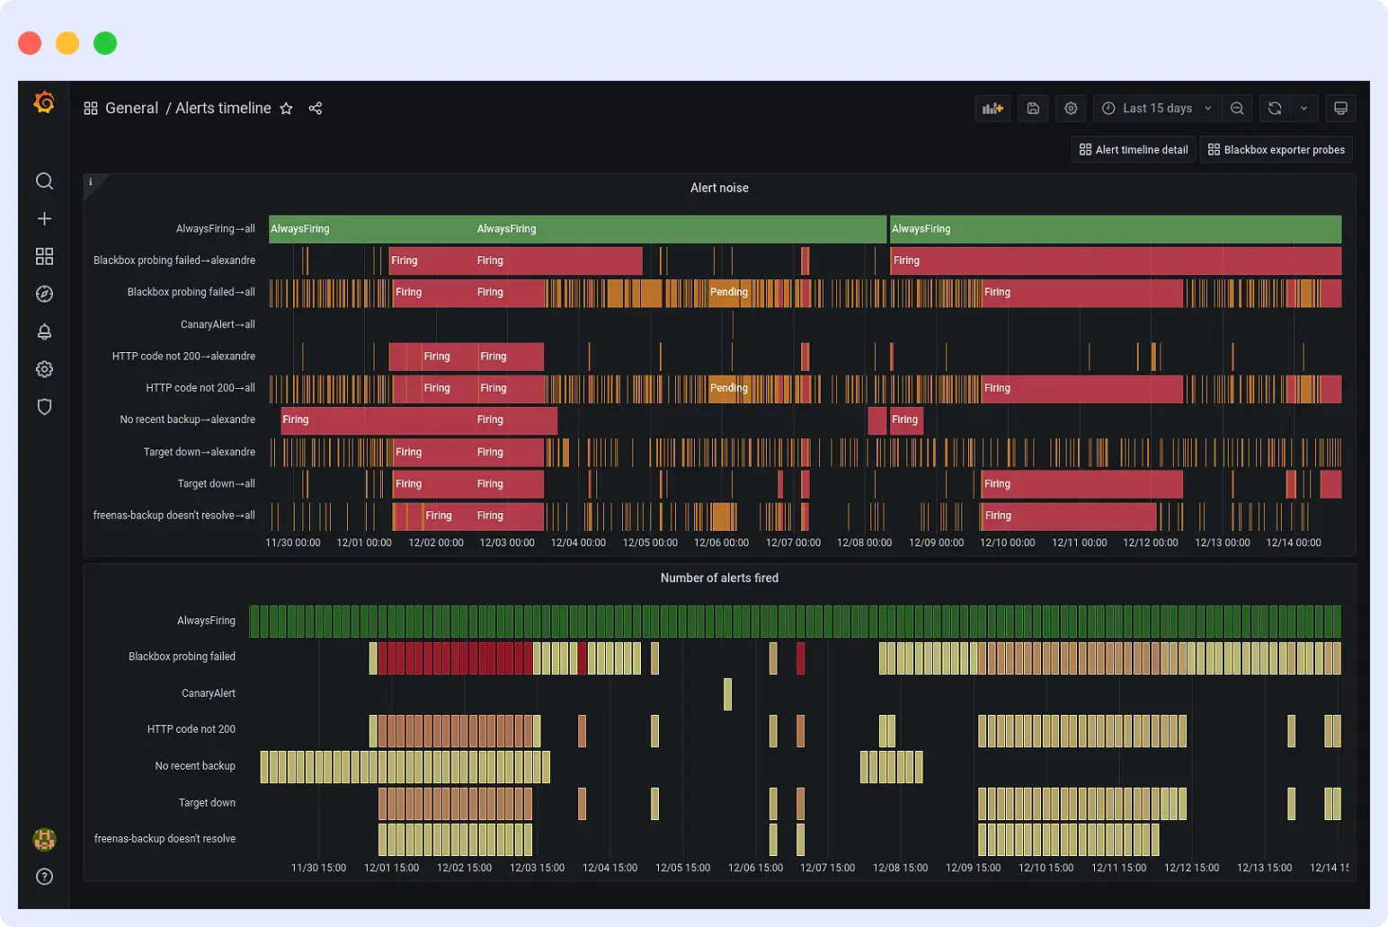This screenshot has width=1388, height=927.
Task: Open dashboard settings gear
Action: tap(1071, 108)
